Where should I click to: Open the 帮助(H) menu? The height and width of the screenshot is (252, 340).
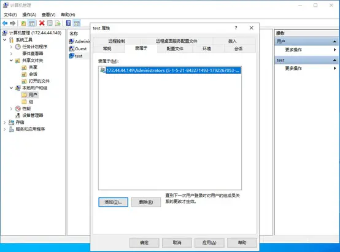(68, 15)
